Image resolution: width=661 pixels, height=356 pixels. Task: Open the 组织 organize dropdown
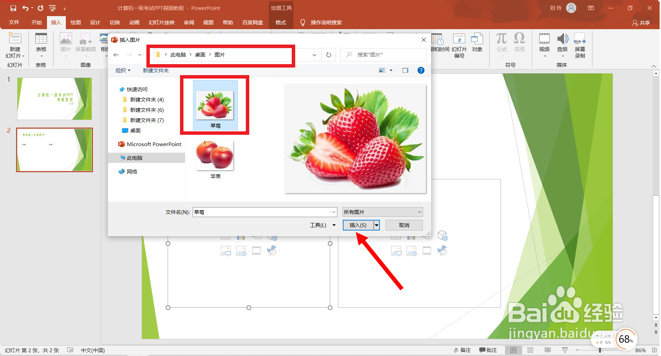click(123, 70)
